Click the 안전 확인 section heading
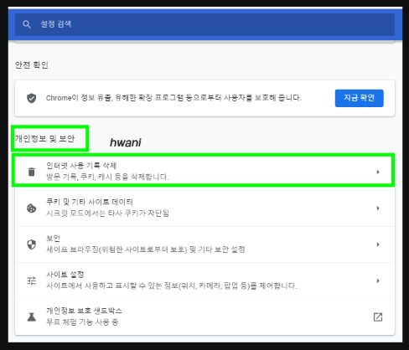The image size is (409, 350). coord(32,64)
